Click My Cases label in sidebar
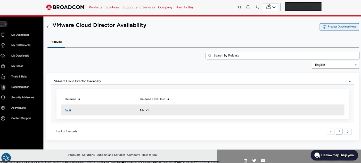361x163 pixels. (17, 66)
